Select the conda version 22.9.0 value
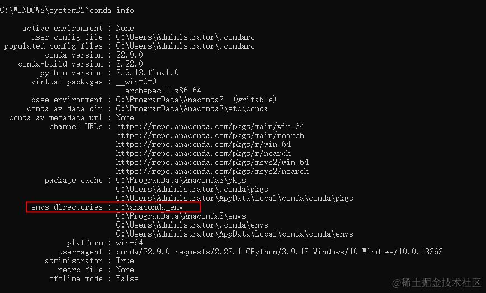Image resolution: width=486 pixels, height=293 pixels. pyautogui.click(x=130, y=55)
